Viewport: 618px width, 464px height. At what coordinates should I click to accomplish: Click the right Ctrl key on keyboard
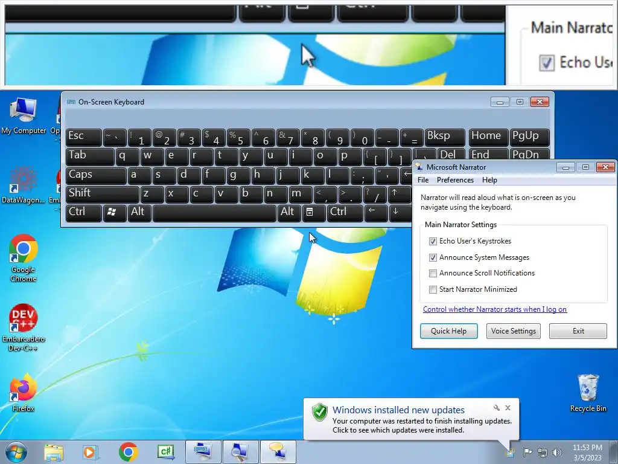[x=345, y=213]
